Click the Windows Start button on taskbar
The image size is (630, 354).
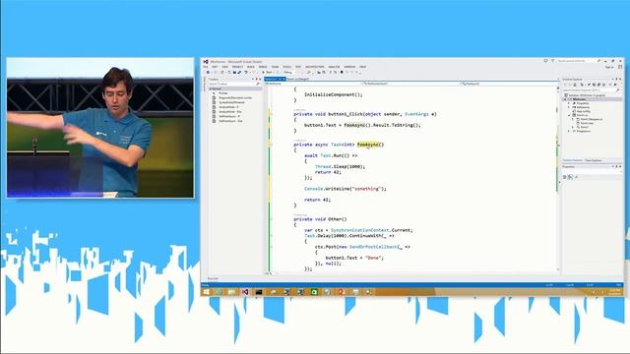click(x=206, y=292)
